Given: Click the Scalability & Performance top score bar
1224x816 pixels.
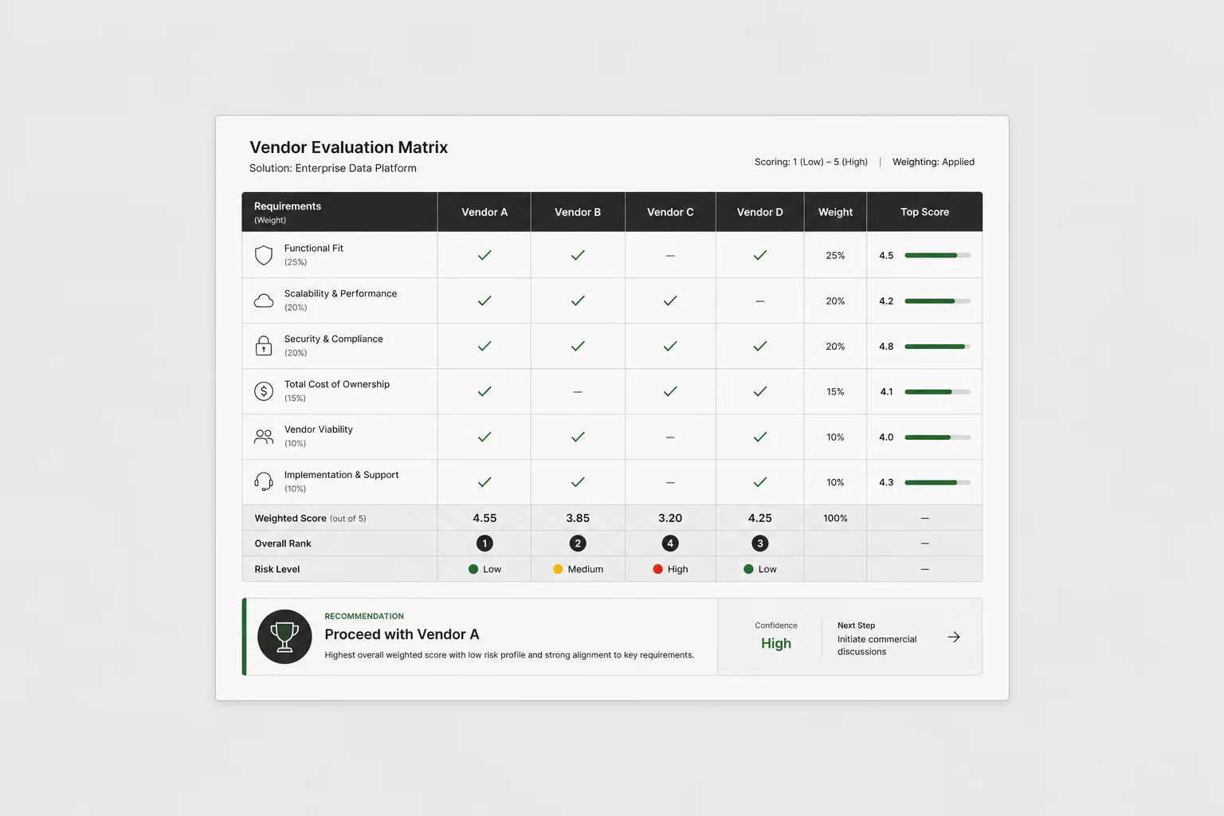Looking at the screenshot, I should [x=937, y=300].
